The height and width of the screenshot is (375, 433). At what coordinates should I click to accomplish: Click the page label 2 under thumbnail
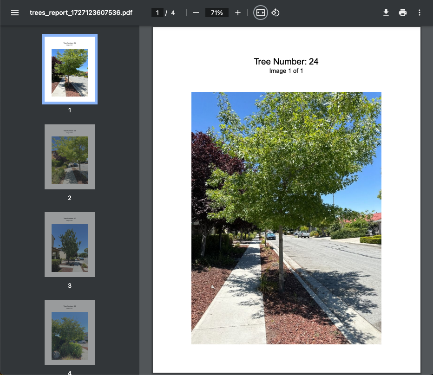click(x=70, y=198)
